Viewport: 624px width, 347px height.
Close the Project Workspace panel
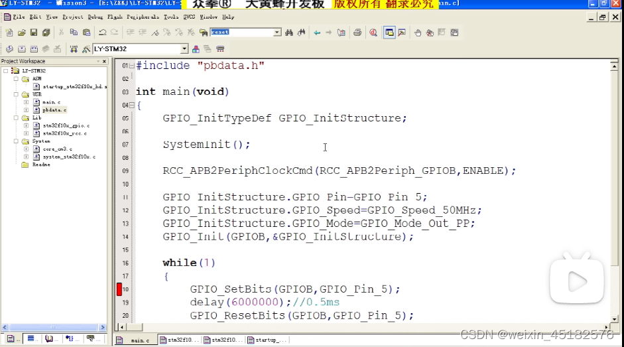pos(104,61)
